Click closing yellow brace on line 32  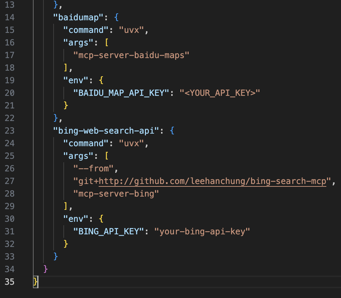tap(66, 244)
